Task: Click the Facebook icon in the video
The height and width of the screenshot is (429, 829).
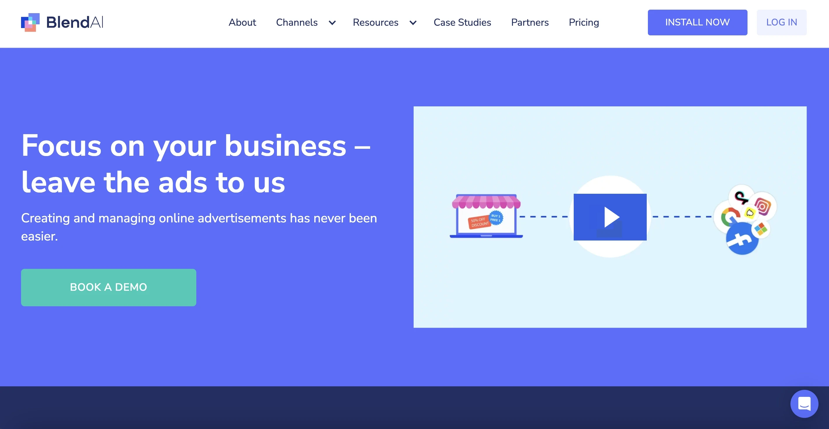Action: point(742,239)
